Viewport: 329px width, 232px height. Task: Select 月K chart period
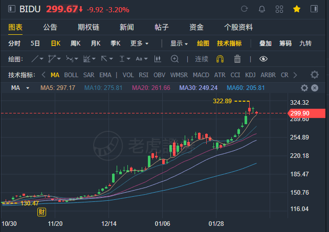pyautogui.click(x=96, y=43)
